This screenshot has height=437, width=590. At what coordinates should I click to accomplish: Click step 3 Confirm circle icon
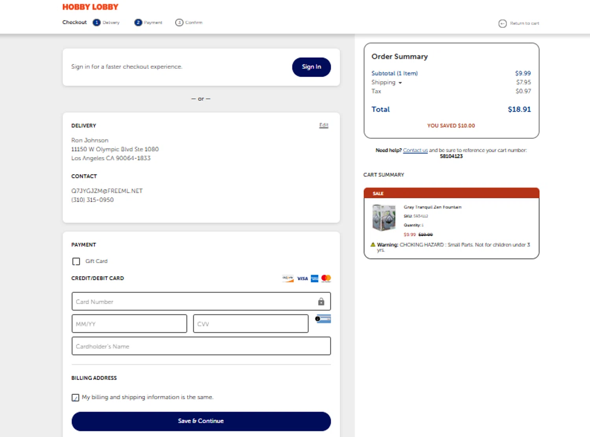[179, 22]
